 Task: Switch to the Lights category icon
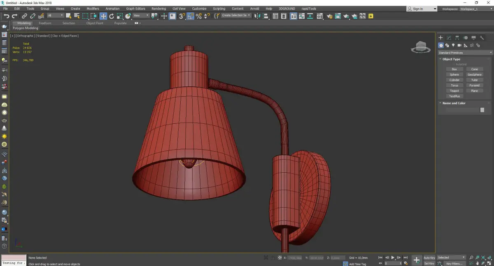pos(453,45)
